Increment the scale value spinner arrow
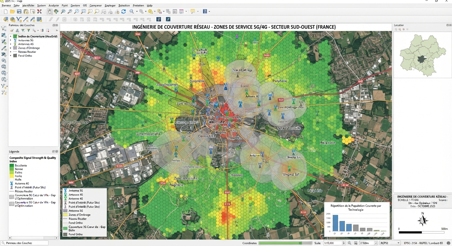 [x=344, y=242]
